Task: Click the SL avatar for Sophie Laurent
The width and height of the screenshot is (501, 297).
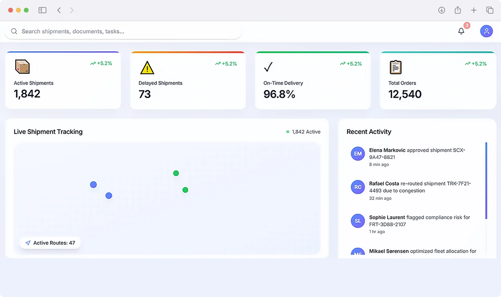Action: (358, 221)
